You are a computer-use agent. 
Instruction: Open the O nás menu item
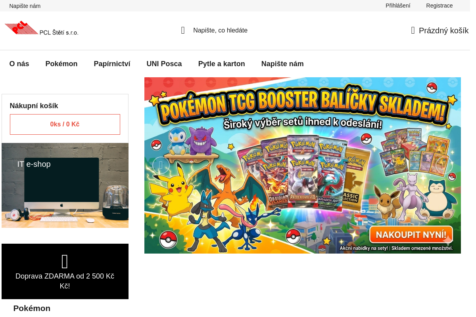[x=19, y=64]
